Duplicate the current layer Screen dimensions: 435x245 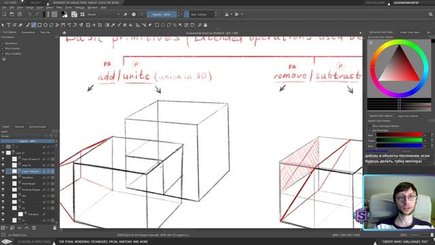click(x=12, y=228)
